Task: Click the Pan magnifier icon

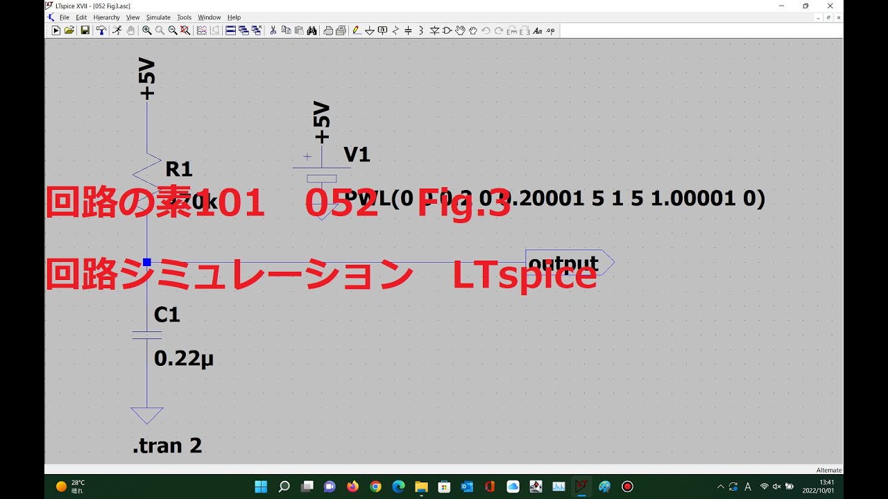Action: (160, 30)
